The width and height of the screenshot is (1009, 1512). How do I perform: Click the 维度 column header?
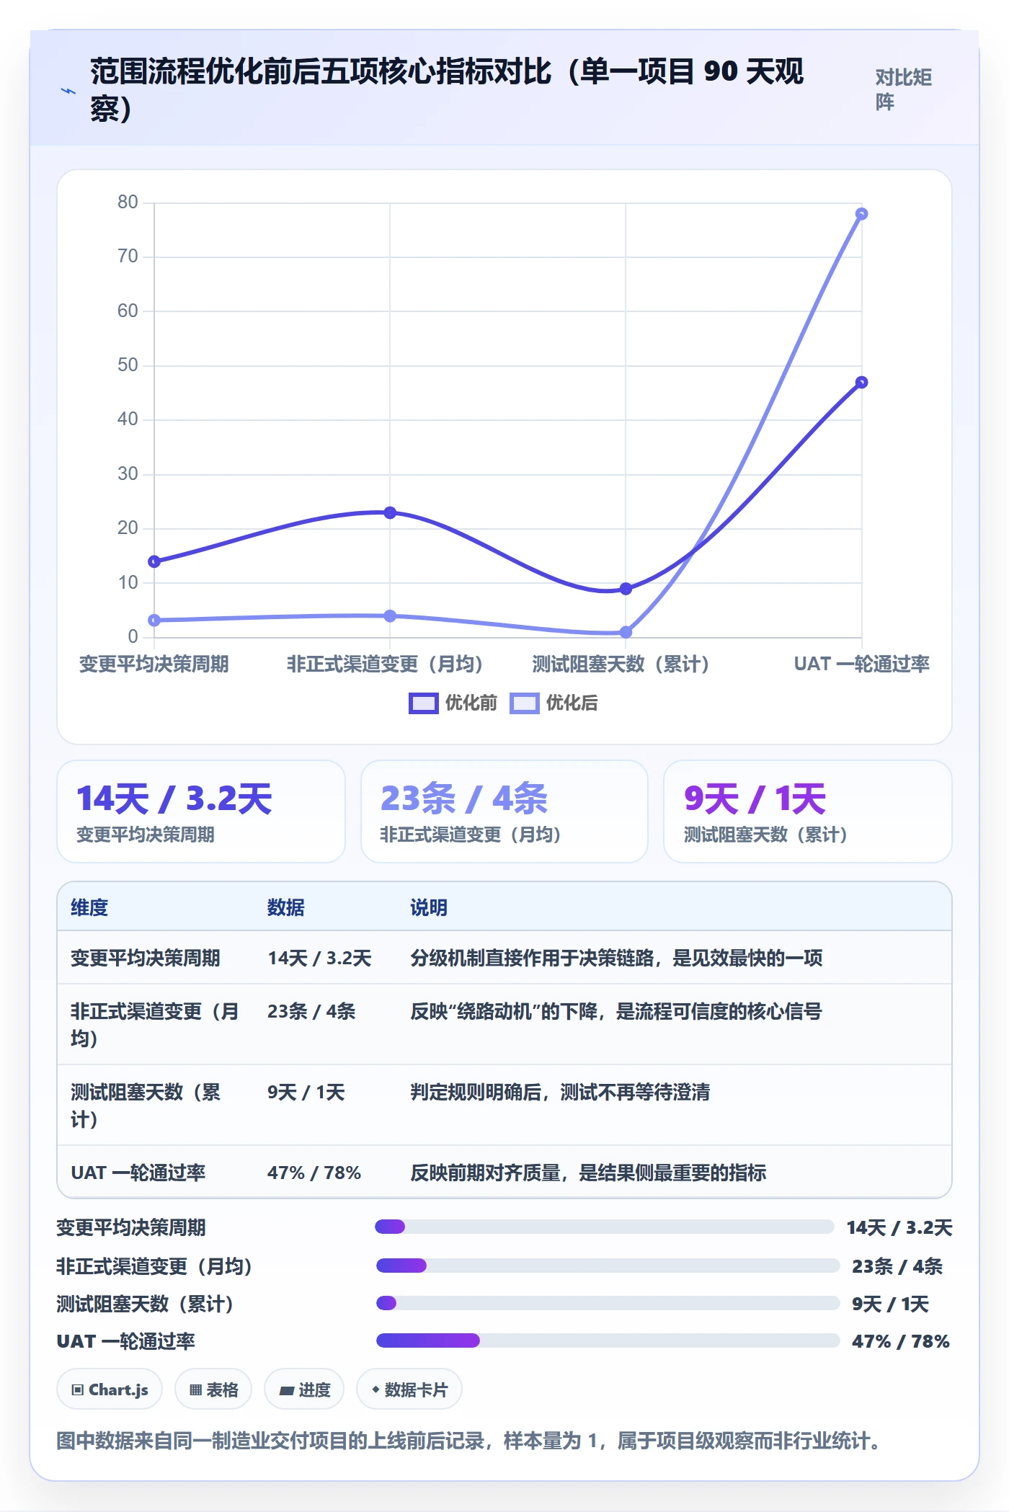(89, 907)
